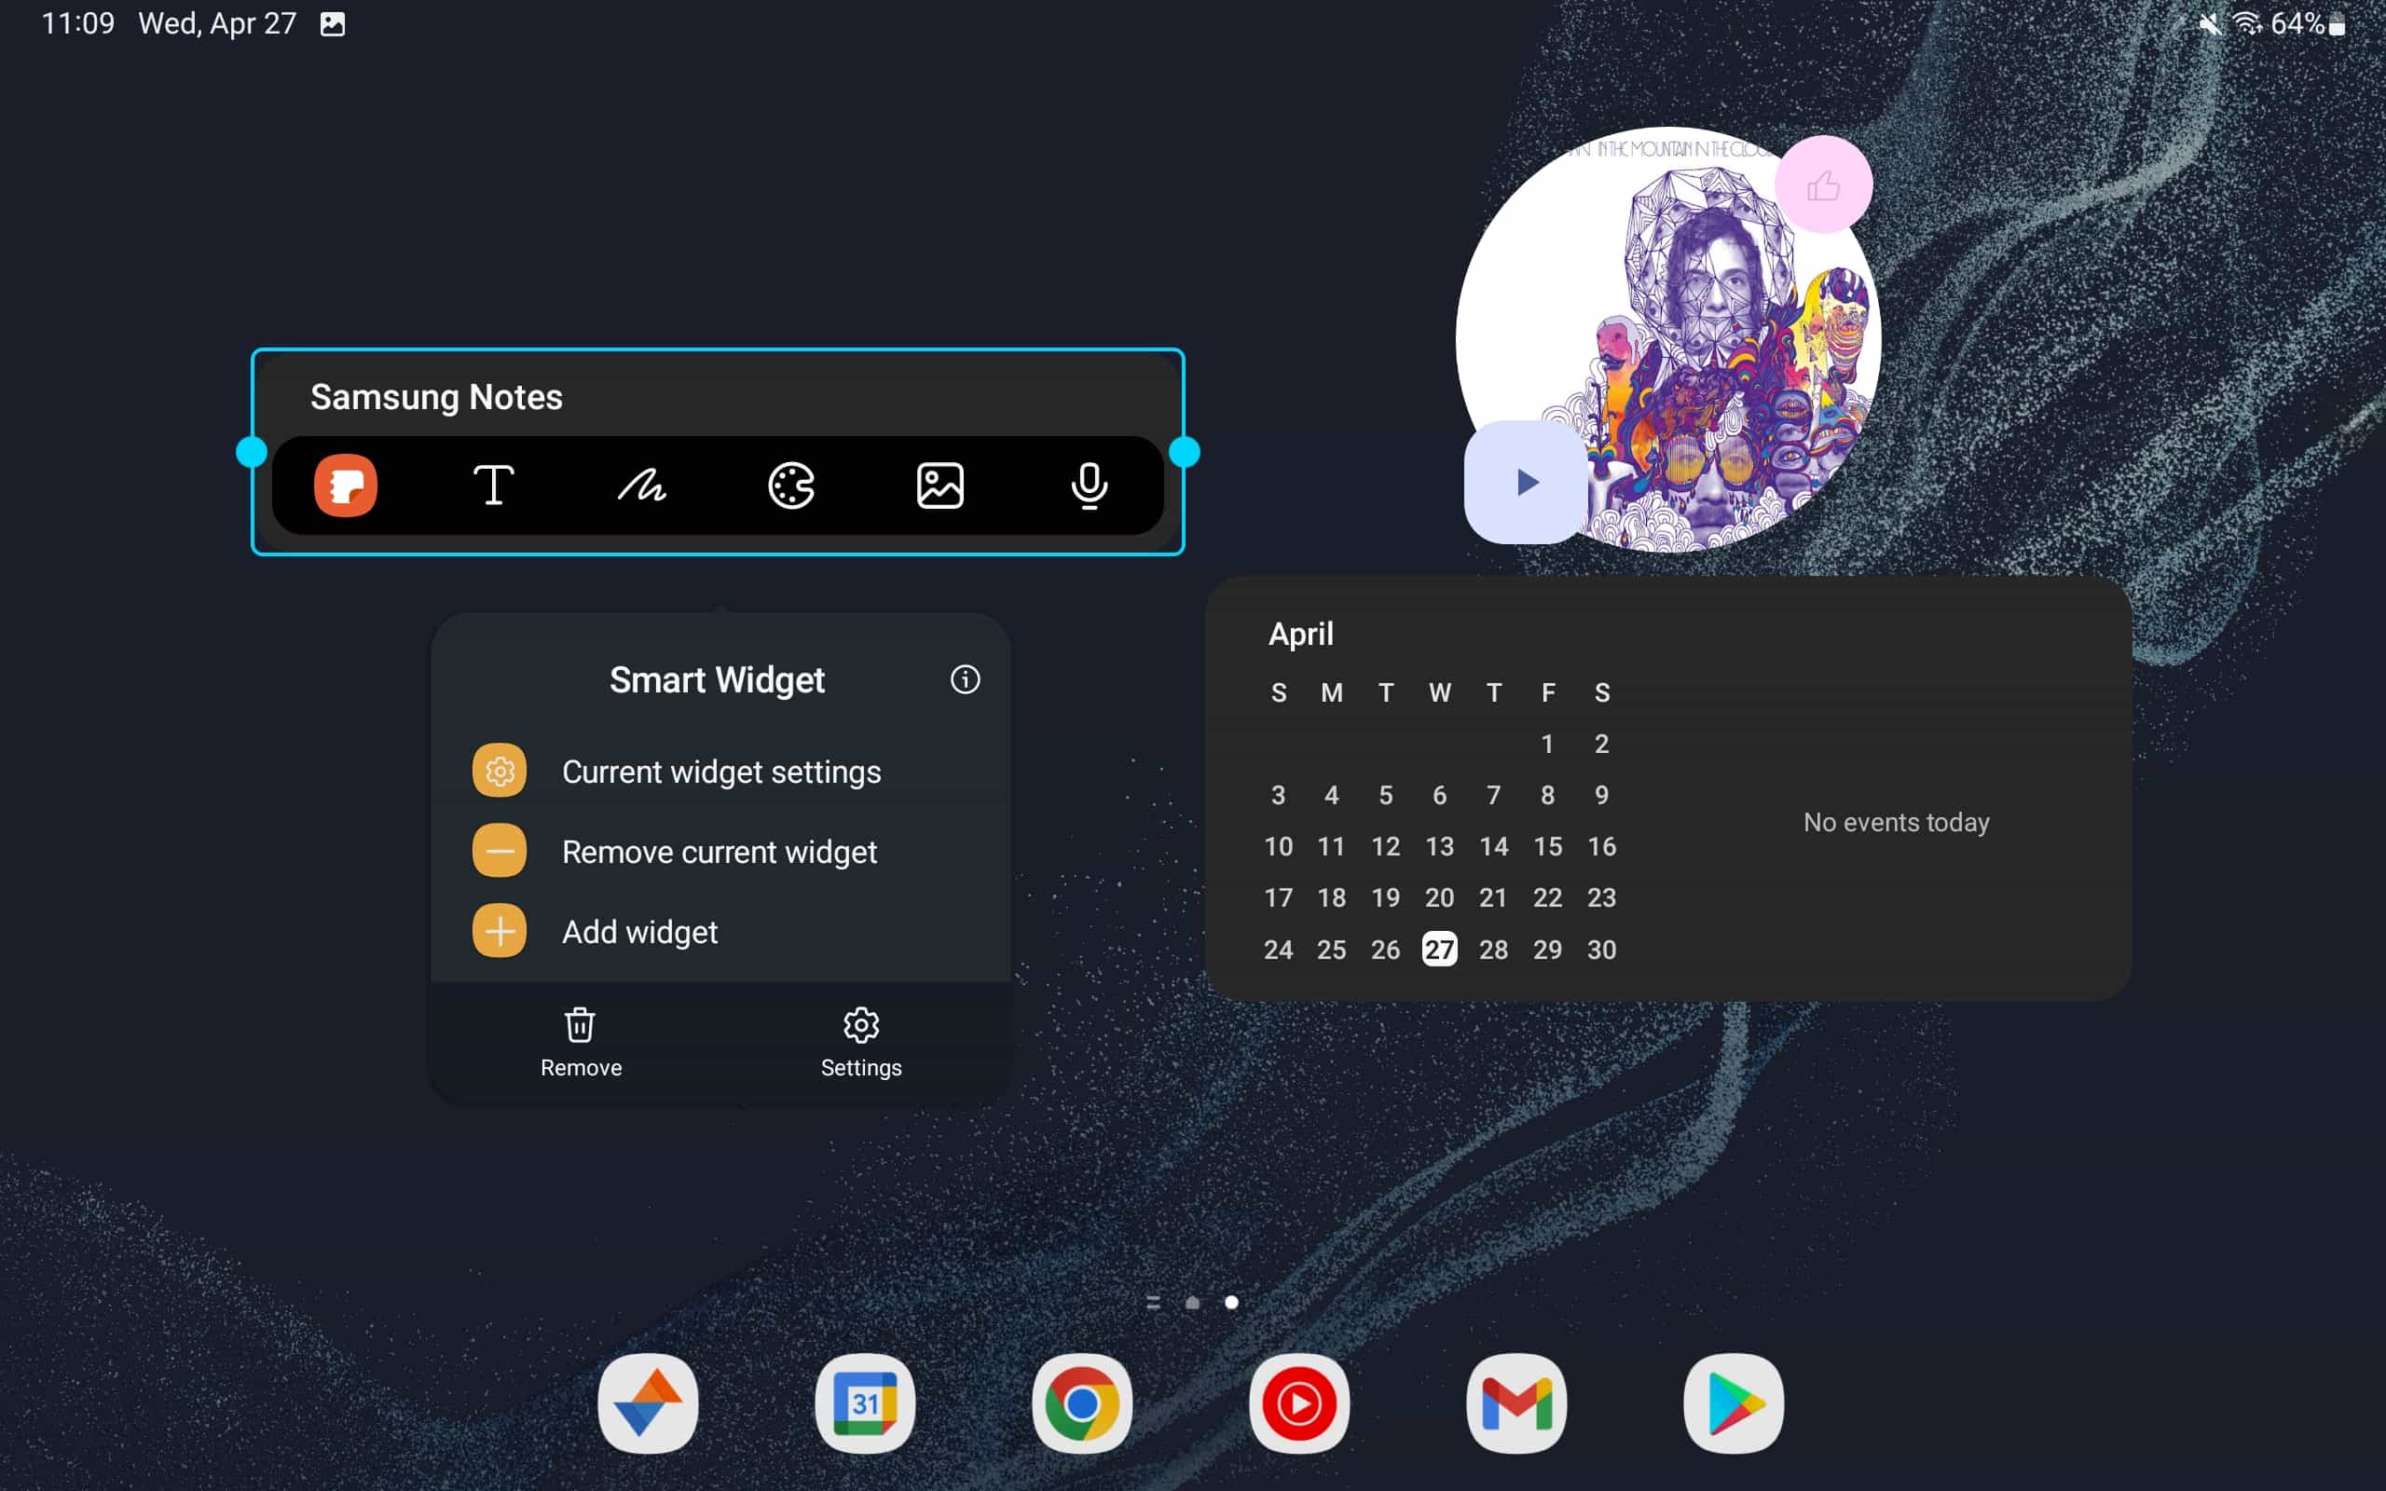2386x1491 pixels.
Task: Create a text note from the widget
Action: tap(495, 486)
